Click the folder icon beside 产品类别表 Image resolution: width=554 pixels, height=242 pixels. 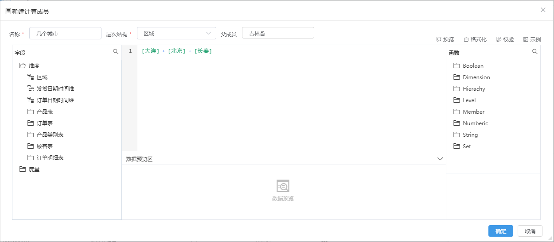click(31, 134)
